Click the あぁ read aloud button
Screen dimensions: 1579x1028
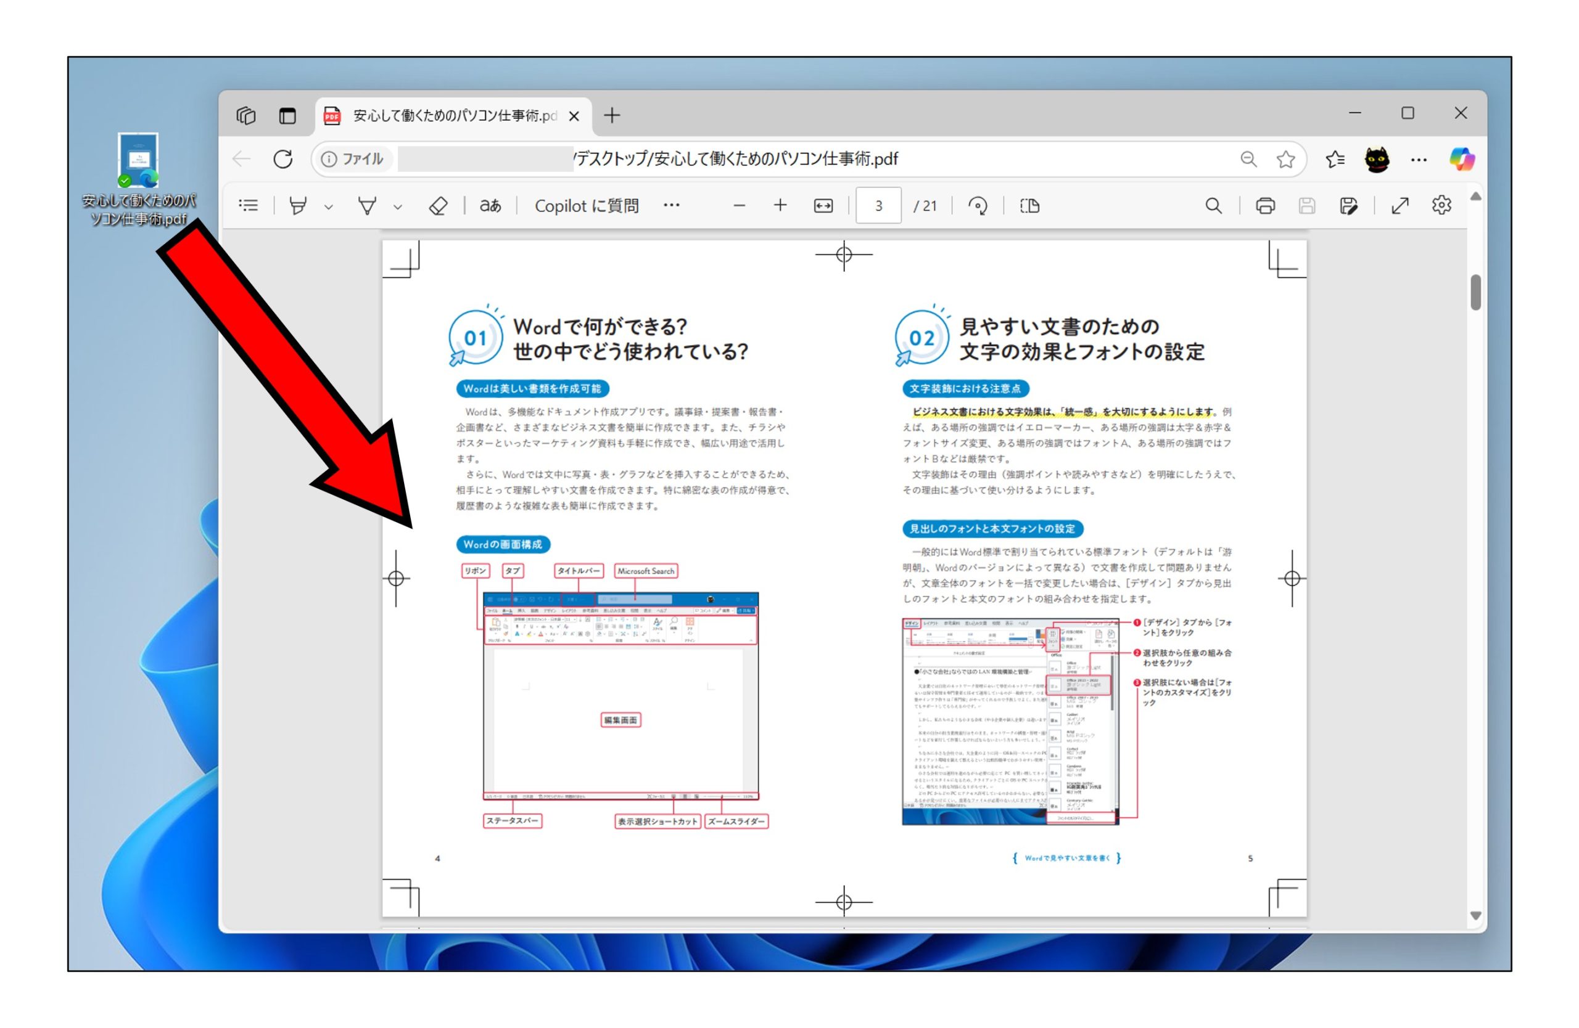[x=490, y=205]
